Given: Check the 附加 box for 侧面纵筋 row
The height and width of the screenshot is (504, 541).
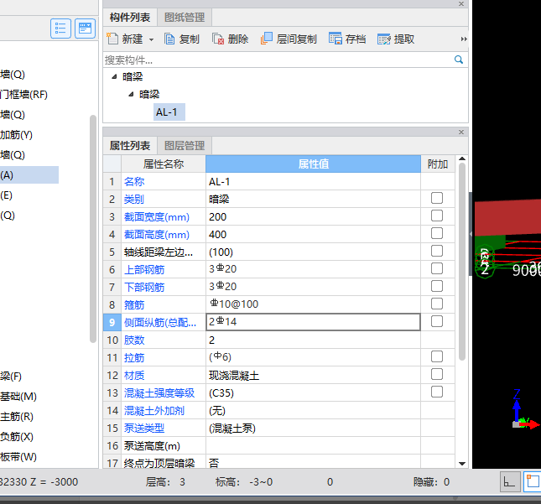Looking at the screenshot, I should [x=437, y=321].
